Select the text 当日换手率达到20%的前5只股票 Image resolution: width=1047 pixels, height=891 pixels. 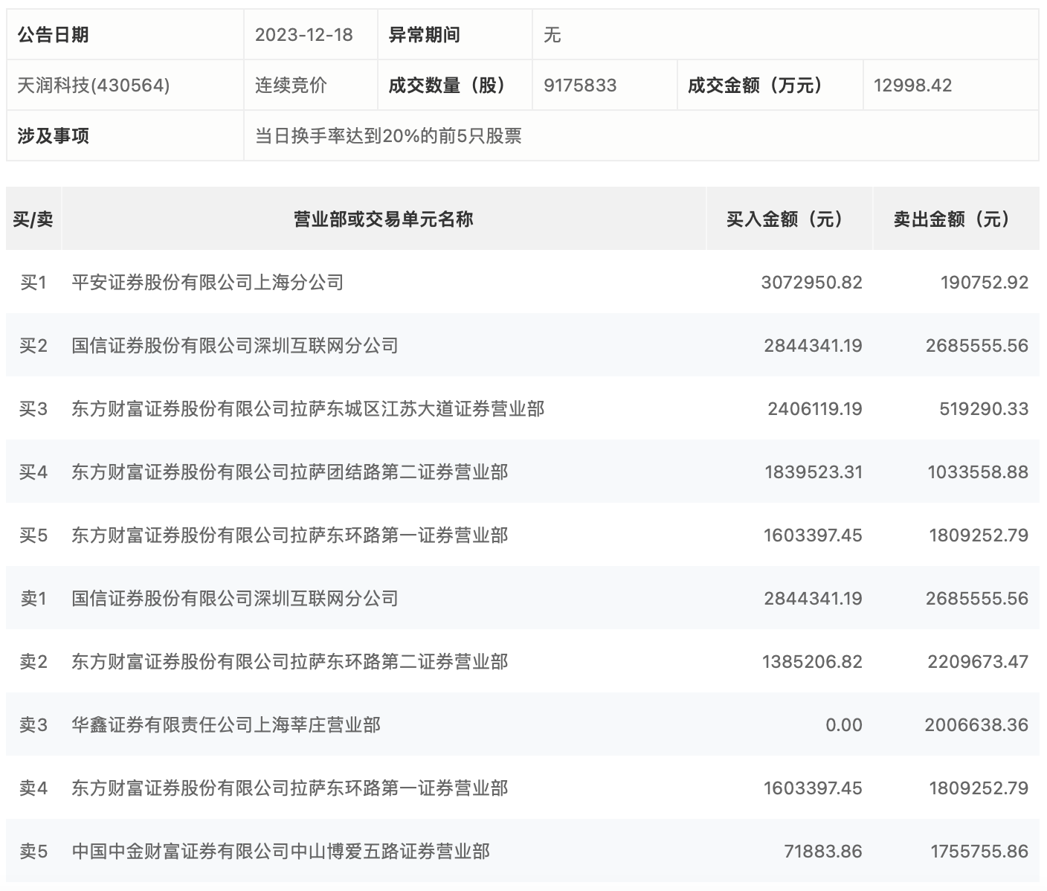coord(388,136)
